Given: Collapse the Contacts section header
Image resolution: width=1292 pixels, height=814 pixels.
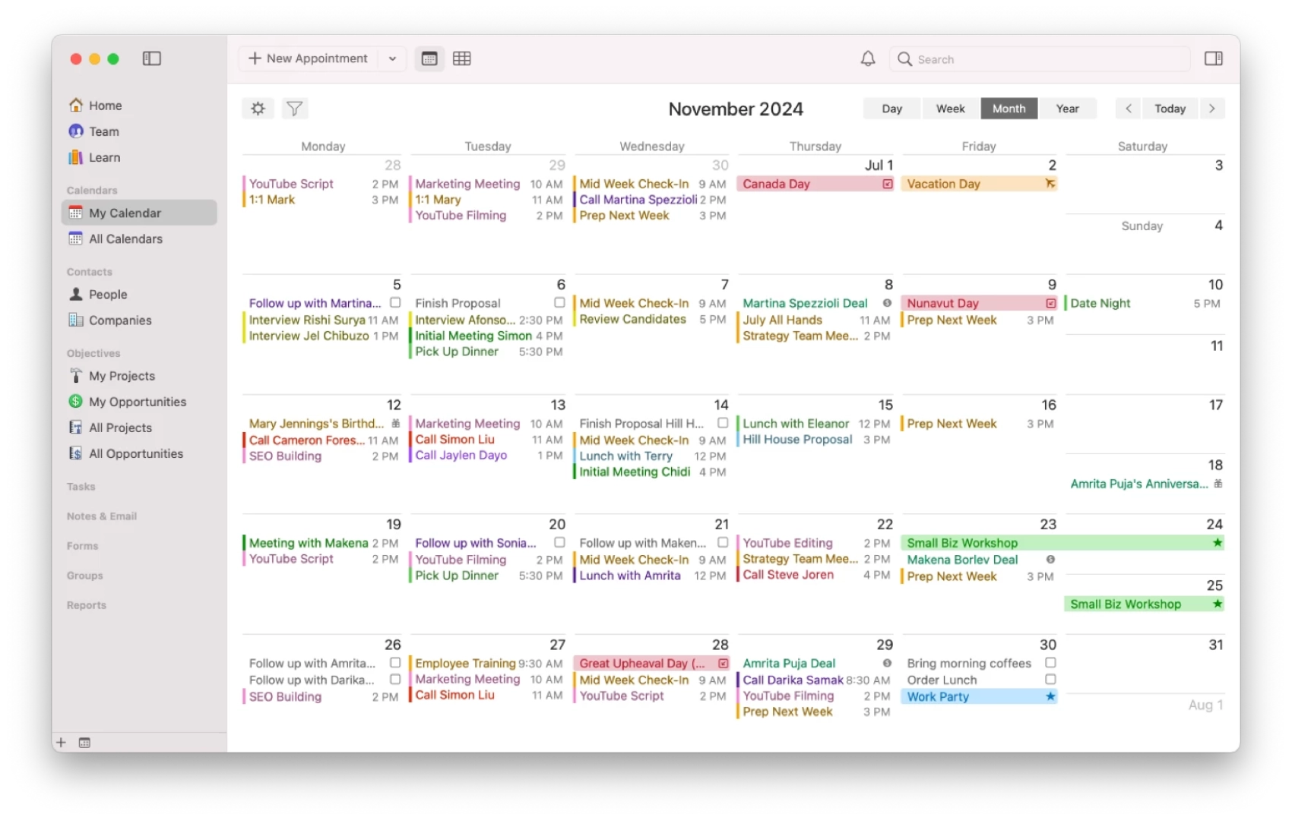Looking at the screenshot, I should point(89,272).
